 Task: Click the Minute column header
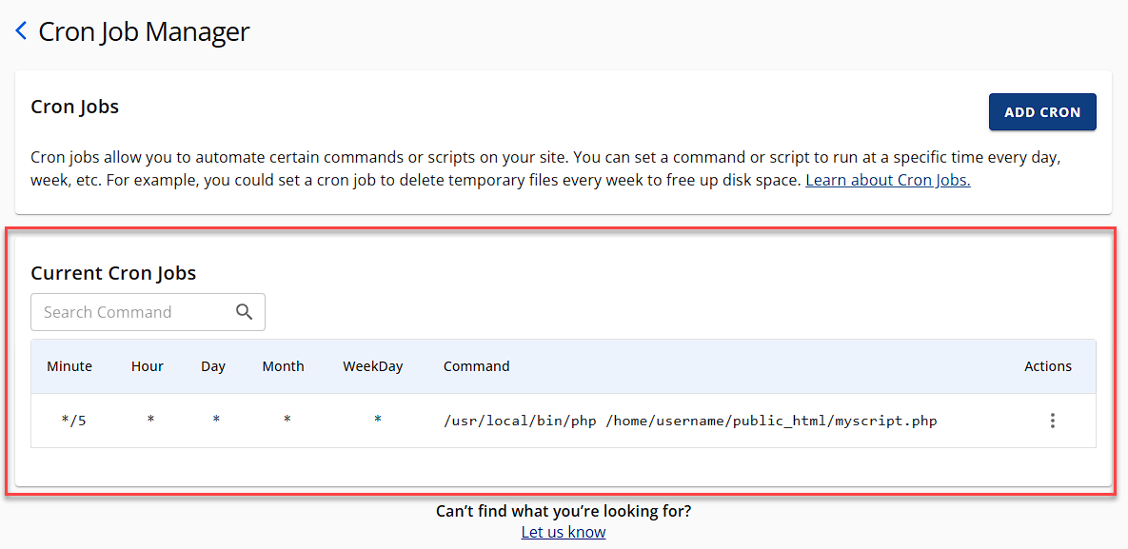pos(69,366)
